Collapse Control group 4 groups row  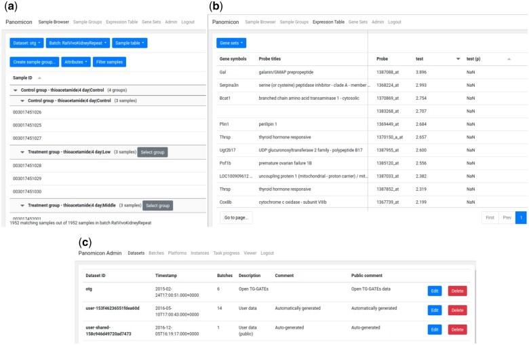(15, 90)
